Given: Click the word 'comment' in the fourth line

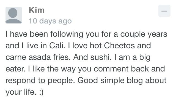Looking at the screenshot, I should [111, 69].
